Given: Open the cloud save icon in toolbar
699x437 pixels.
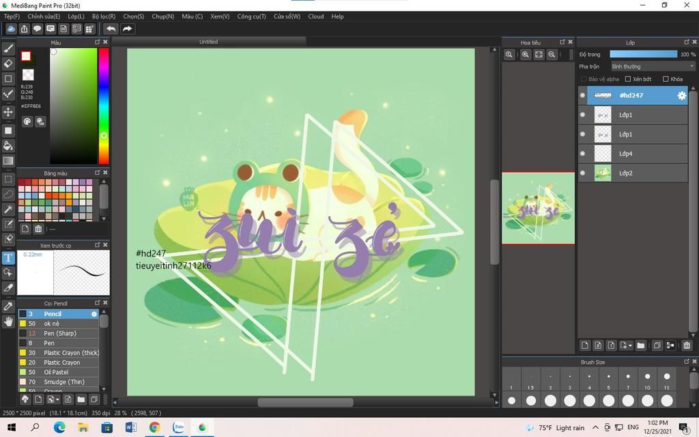Looking at the screenshot, I should pos(11,29).
